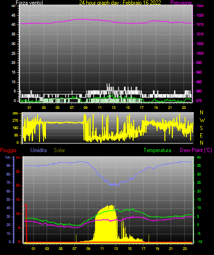Screen dimensions: 214x255
Task: Click hour 13 on the top graph axis
Action: pos(113,108)
